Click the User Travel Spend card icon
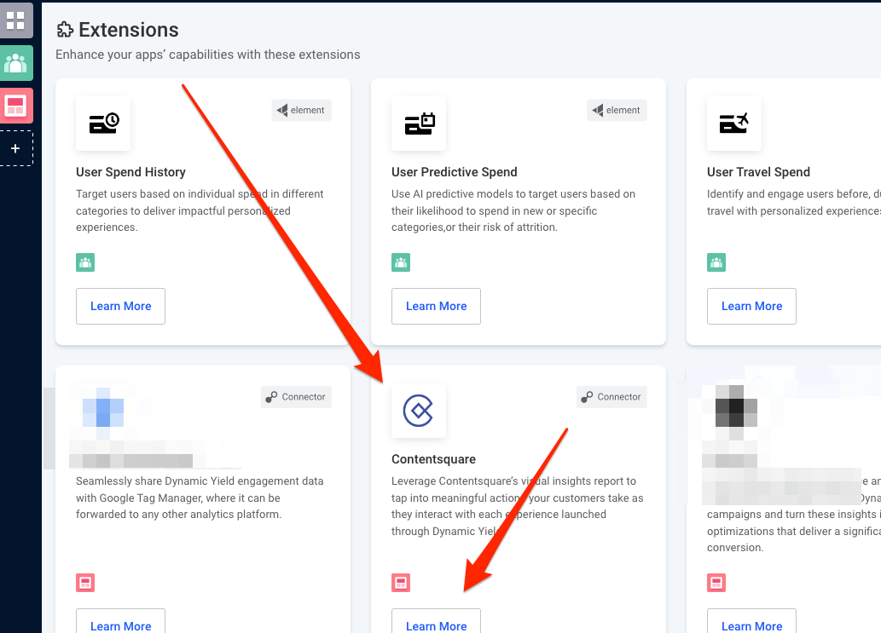881x633 pixels. [x=734, y=123]
